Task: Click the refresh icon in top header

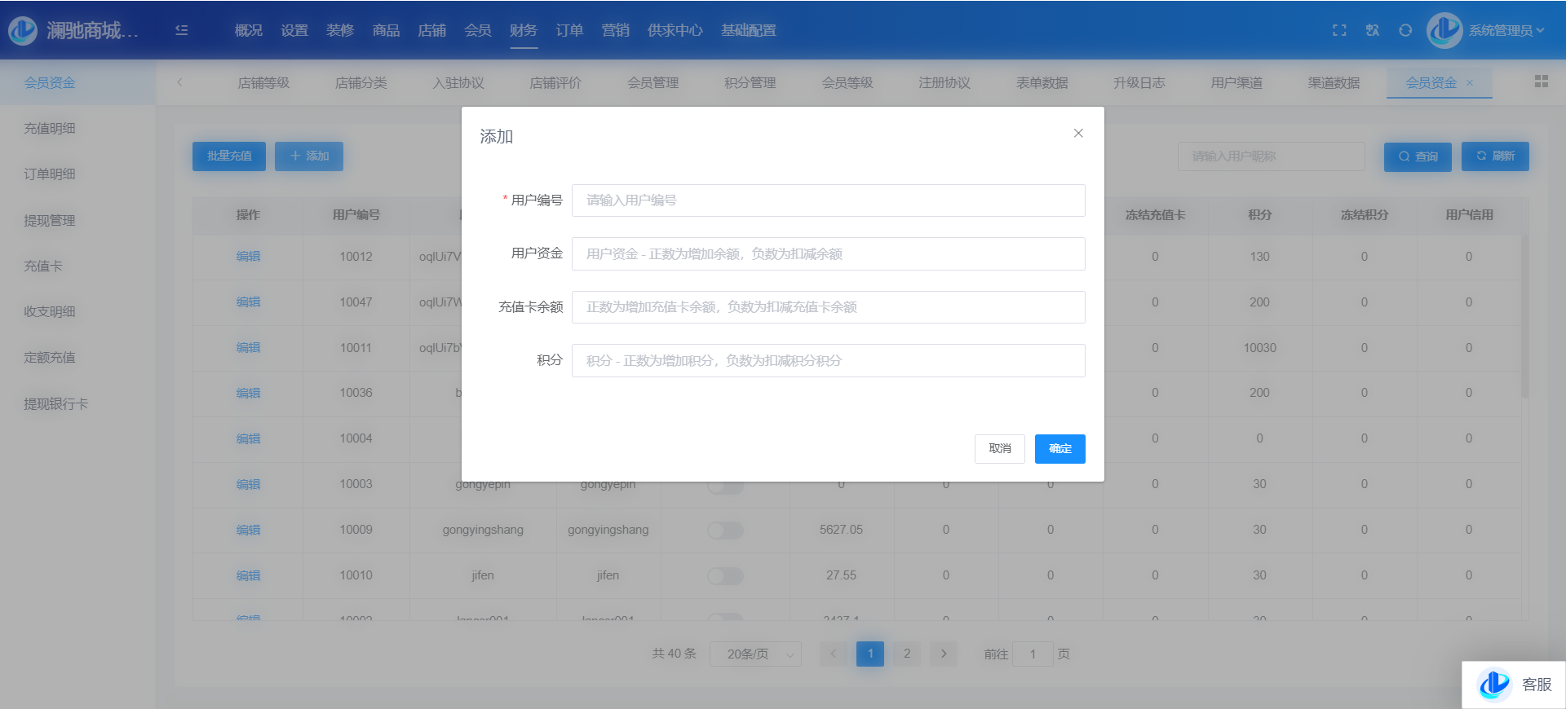Action: tap(1405, 30)
